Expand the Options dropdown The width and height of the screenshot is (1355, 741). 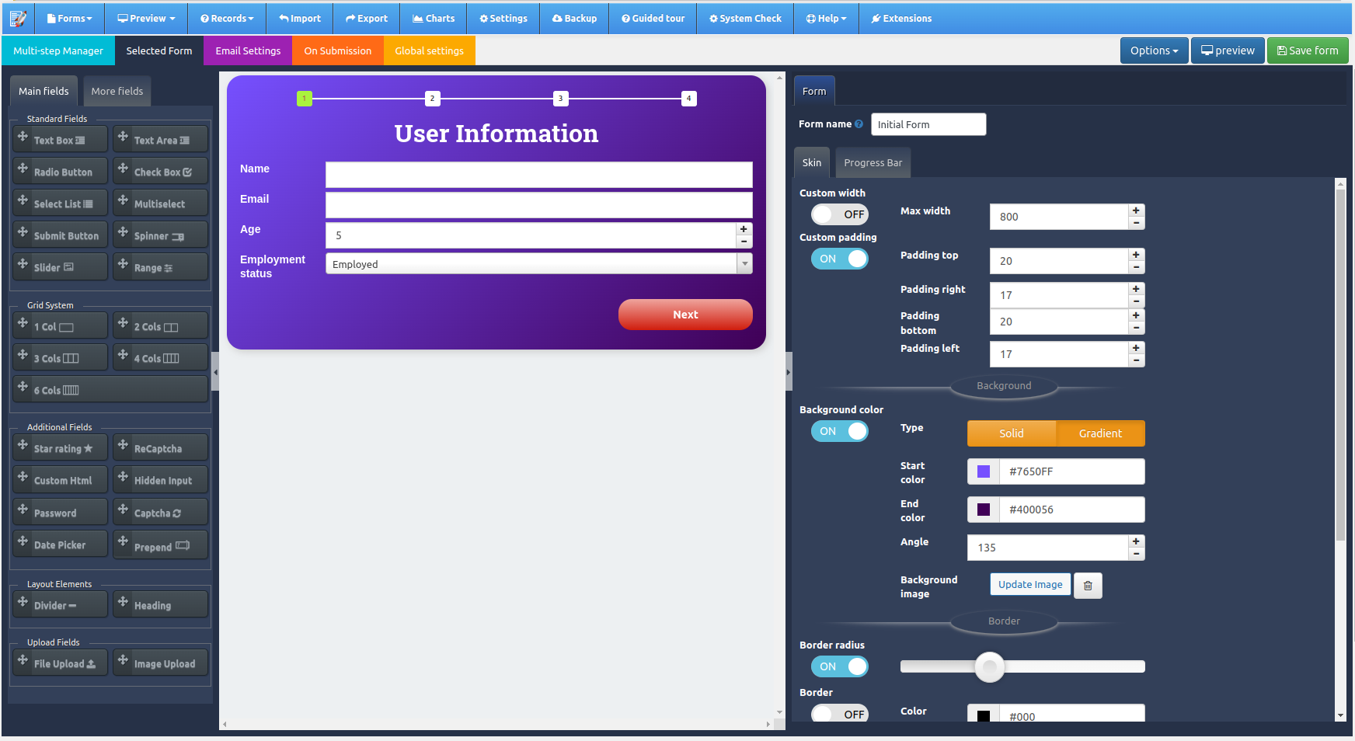1154,50
